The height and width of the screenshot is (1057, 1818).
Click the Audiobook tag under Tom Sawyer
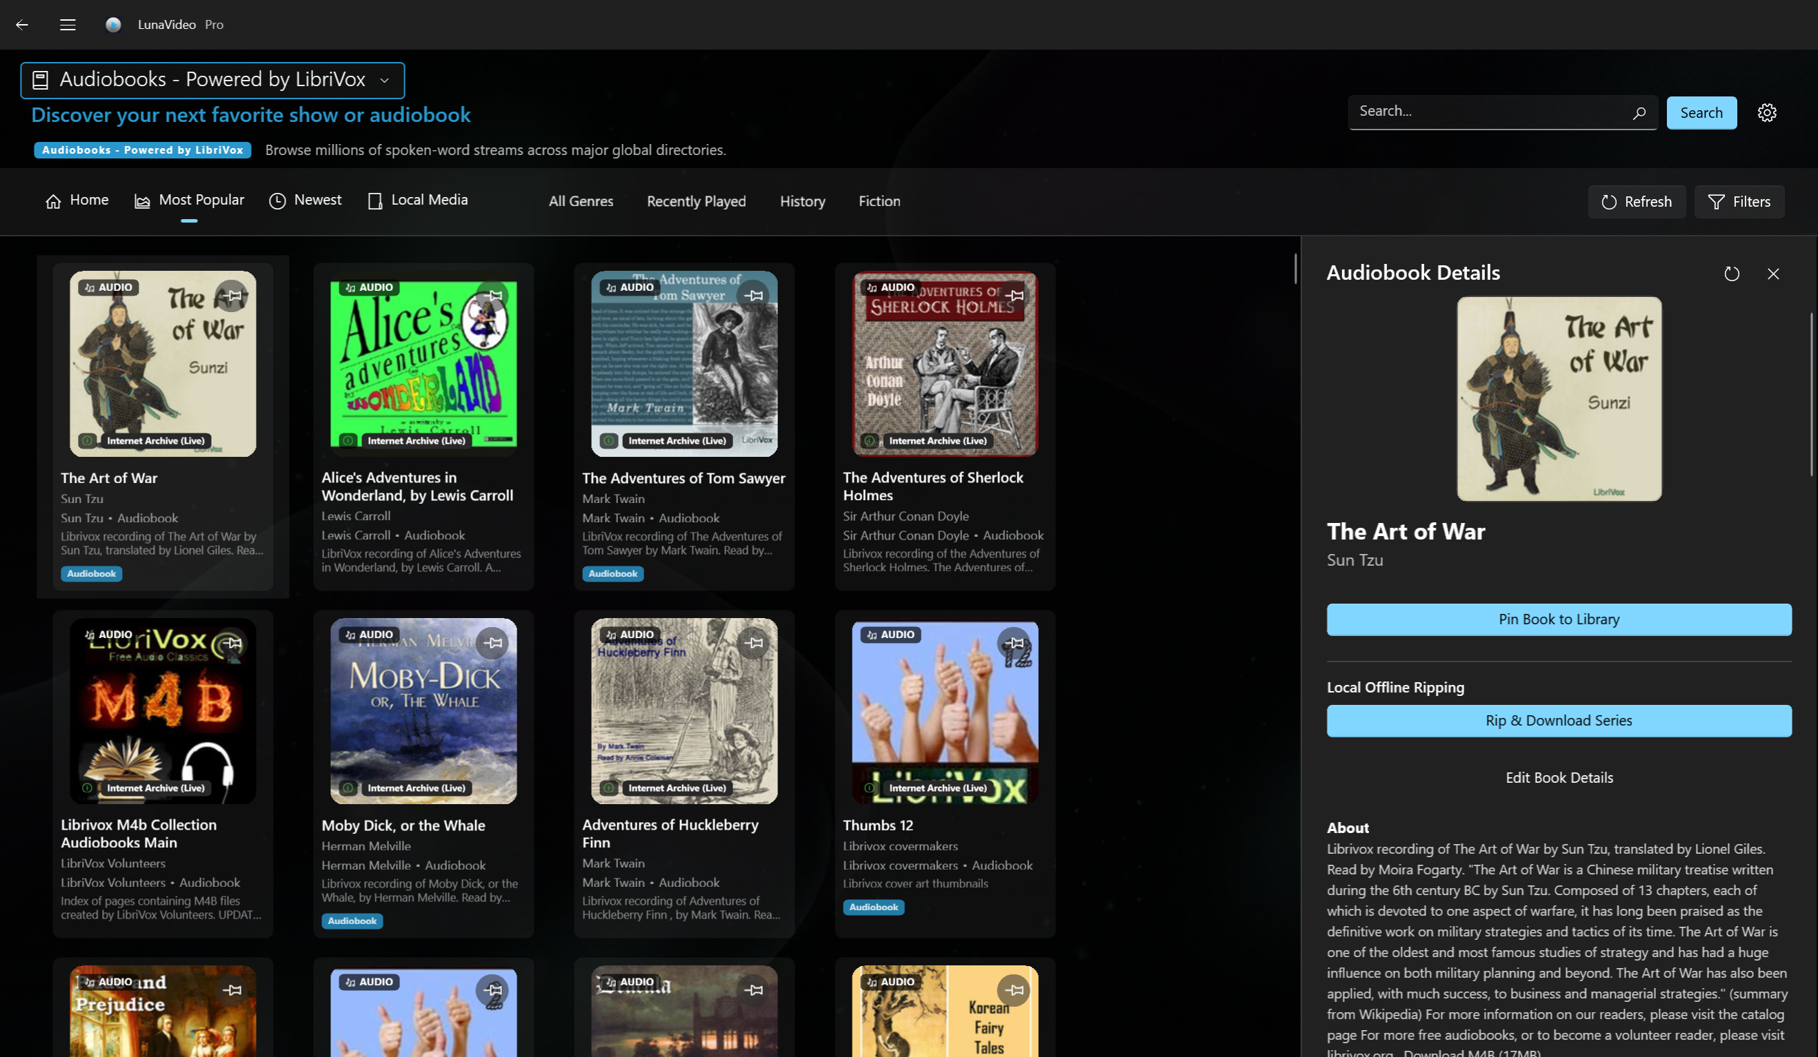(612, 574)
